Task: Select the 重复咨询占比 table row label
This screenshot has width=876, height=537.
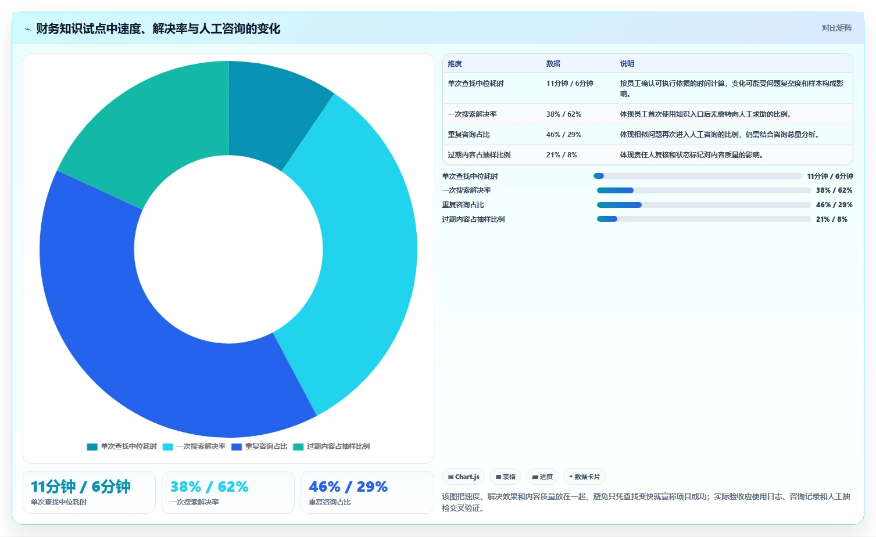Action: (x=469, y=135)
